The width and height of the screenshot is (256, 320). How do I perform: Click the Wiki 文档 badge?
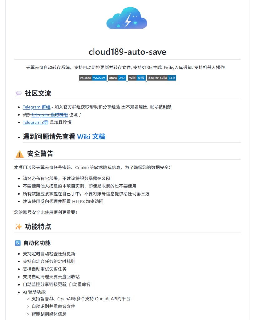137,78
